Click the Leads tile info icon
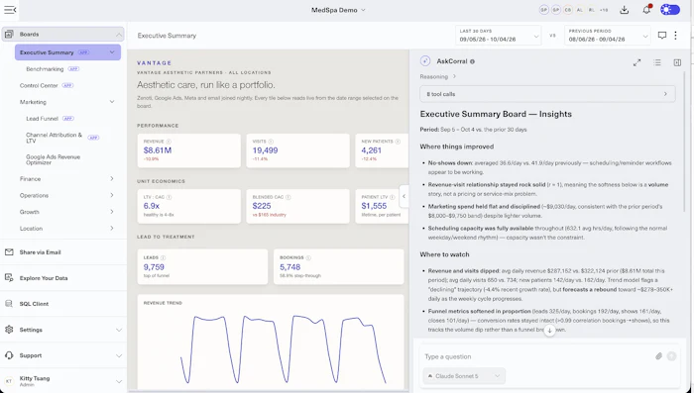 (x=163, y=257)
